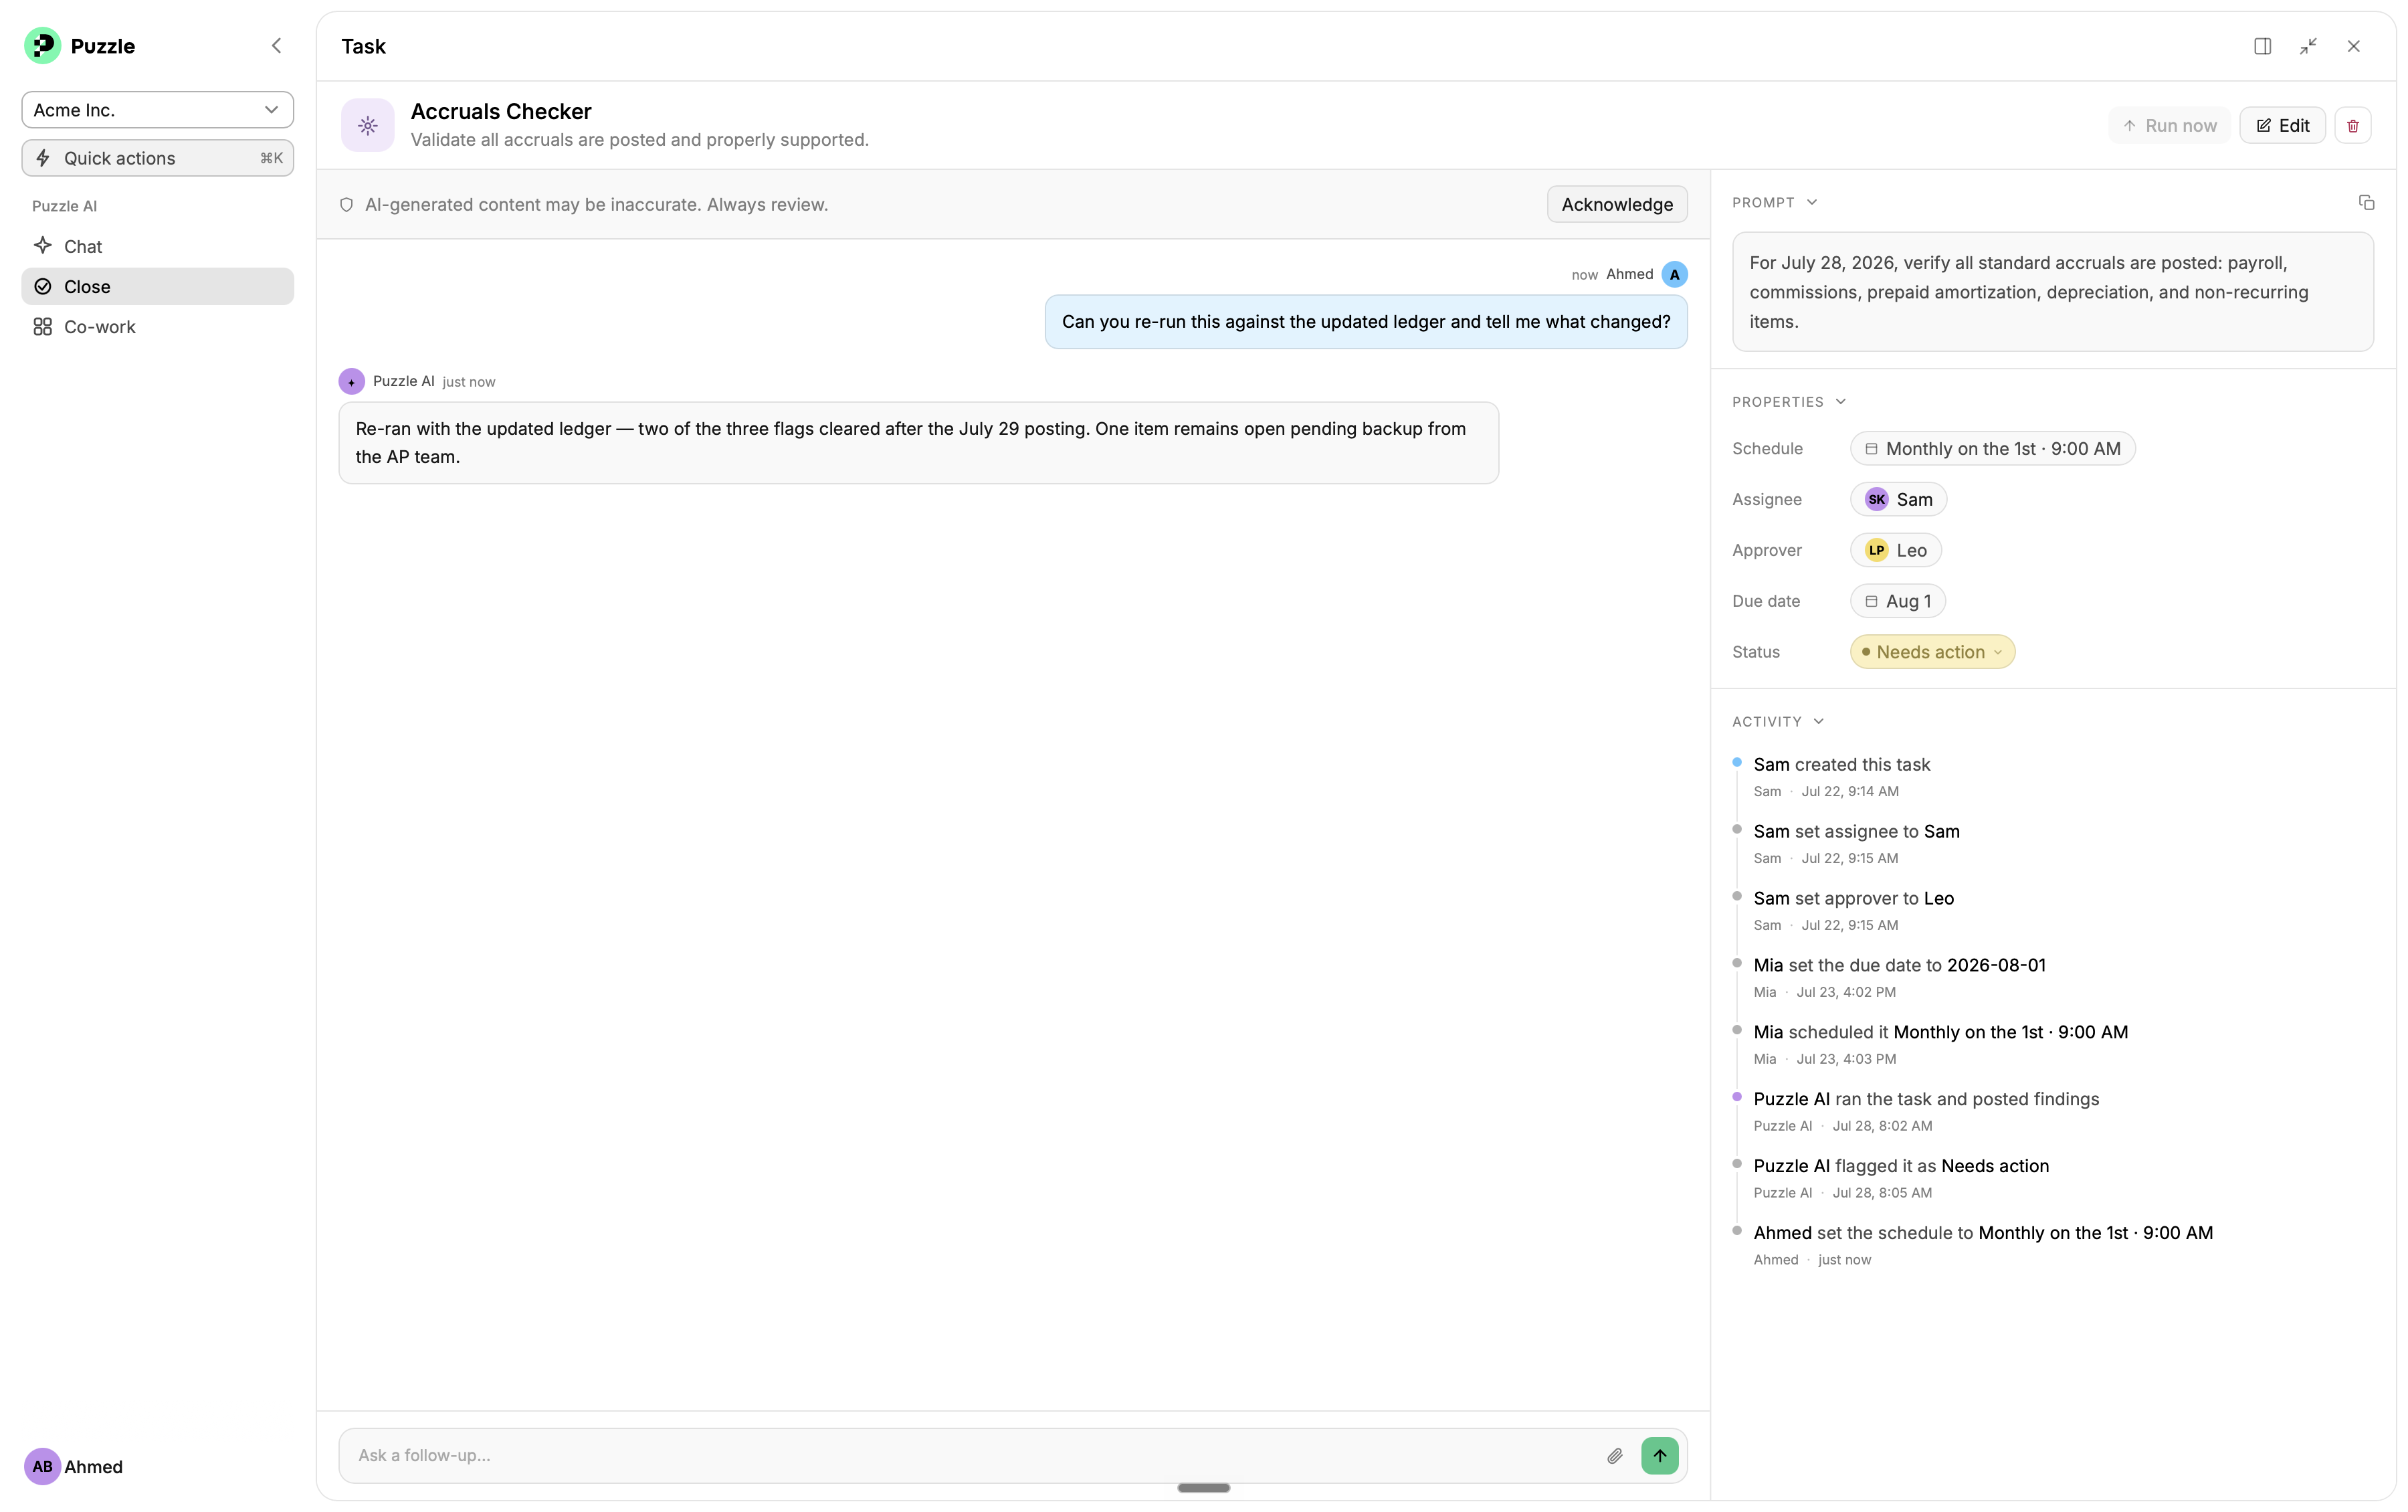Screen dimensions: 2408x1512
Task: Open the Due date Aug 1 picker
Action: coord(1897,601)
